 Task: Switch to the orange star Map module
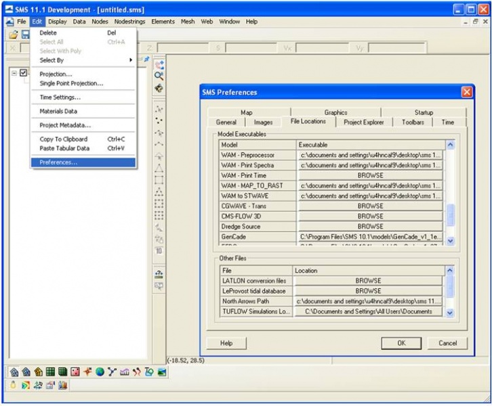click(x=87, y=372)
